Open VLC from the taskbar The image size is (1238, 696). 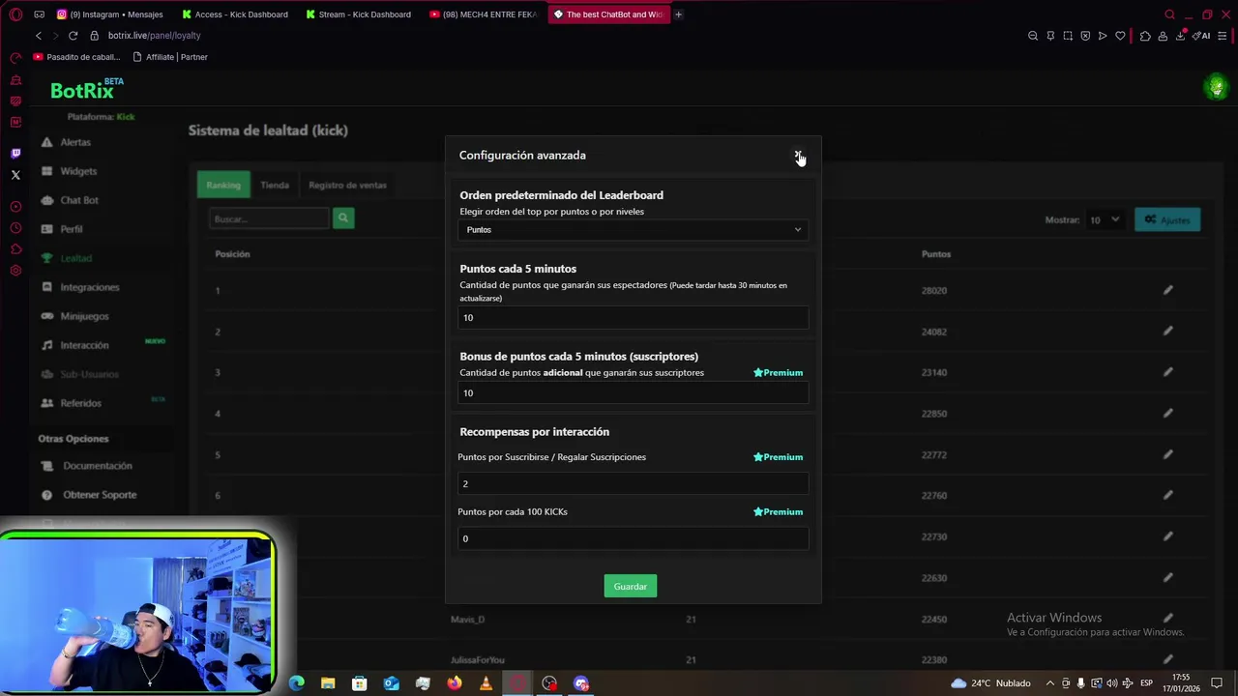486,683
